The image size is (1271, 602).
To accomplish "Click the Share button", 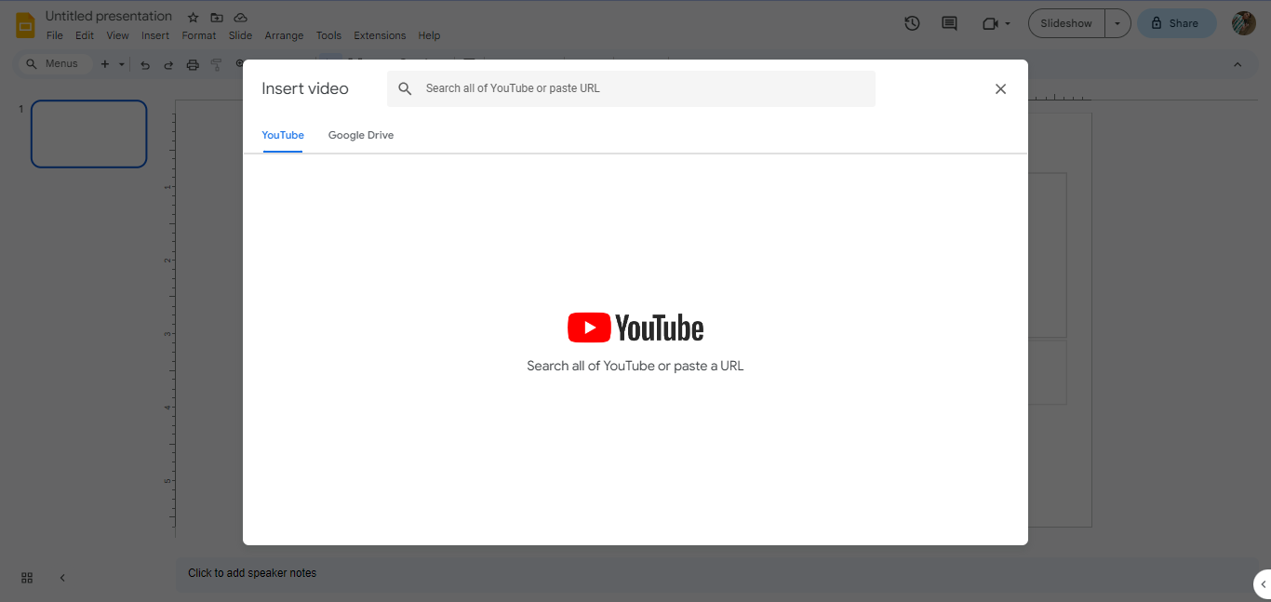I will [1177, 23].
